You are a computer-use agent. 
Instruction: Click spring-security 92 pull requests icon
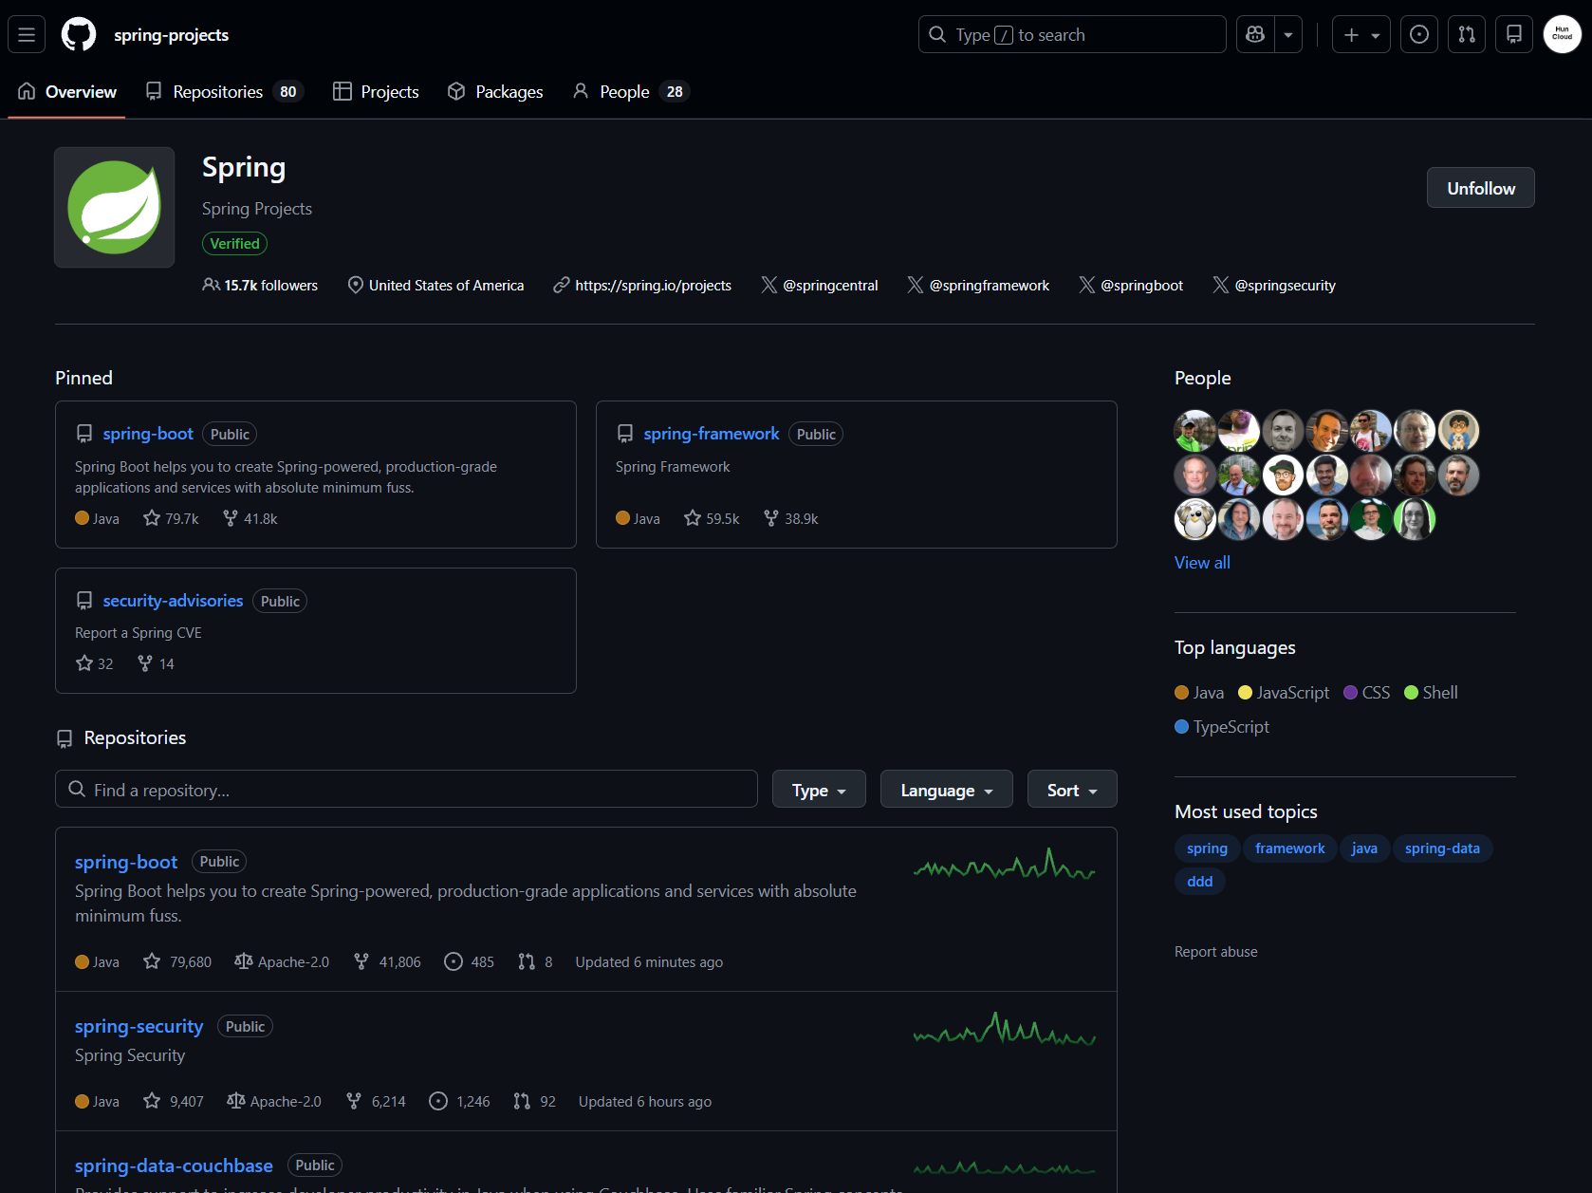522,1101
